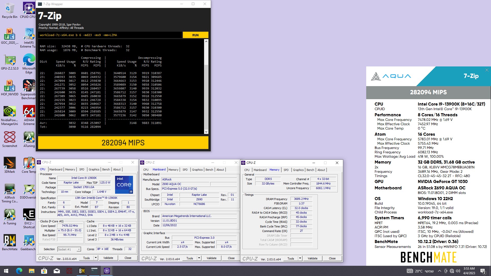Select Bench tab in right CPU-Z window
Screen dimensions: 491x276
click(x=310, y=170)
